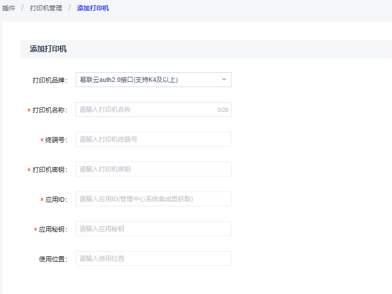This screenshot has height=294, width=392.
Task: Click the 添加打印机 section header
Action: (x=48, y=49)
